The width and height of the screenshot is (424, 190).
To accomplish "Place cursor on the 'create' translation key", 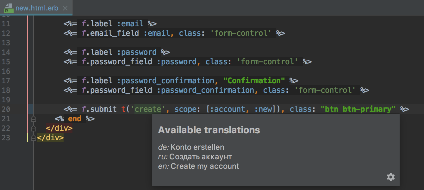I will pyautogui.click(x=148, y=109).
